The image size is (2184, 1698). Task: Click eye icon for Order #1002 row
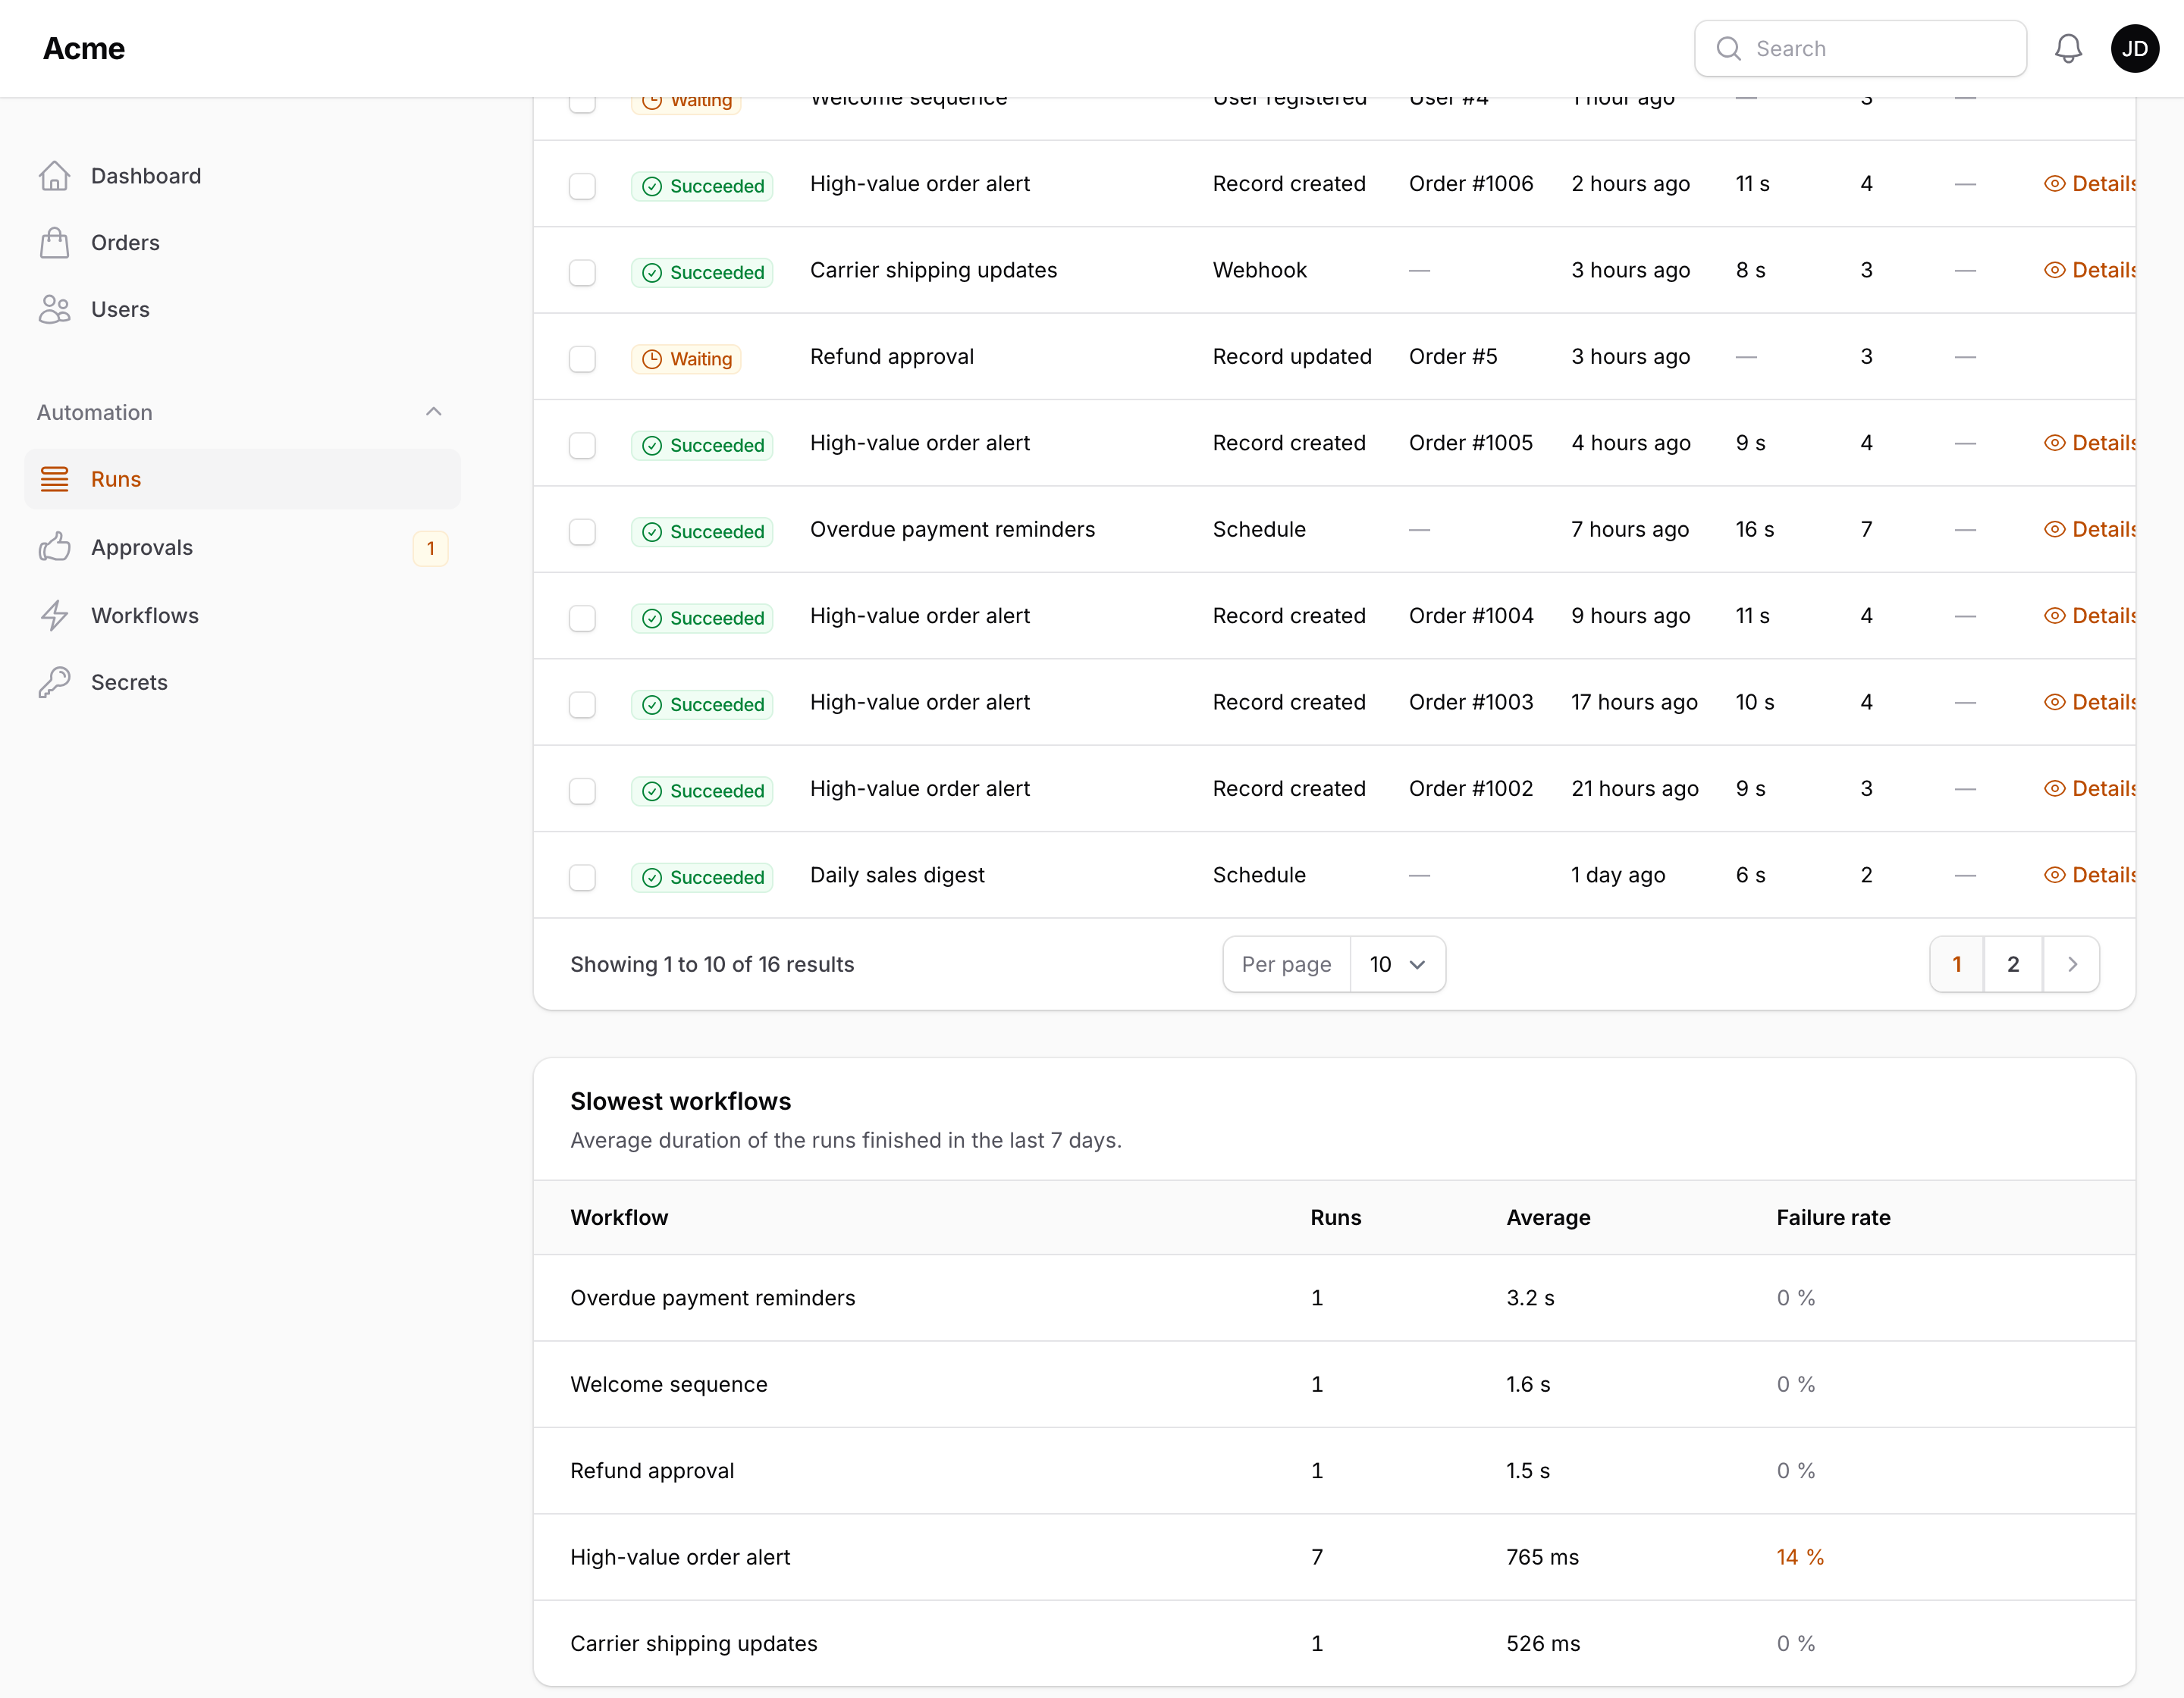coord(2055,790)
